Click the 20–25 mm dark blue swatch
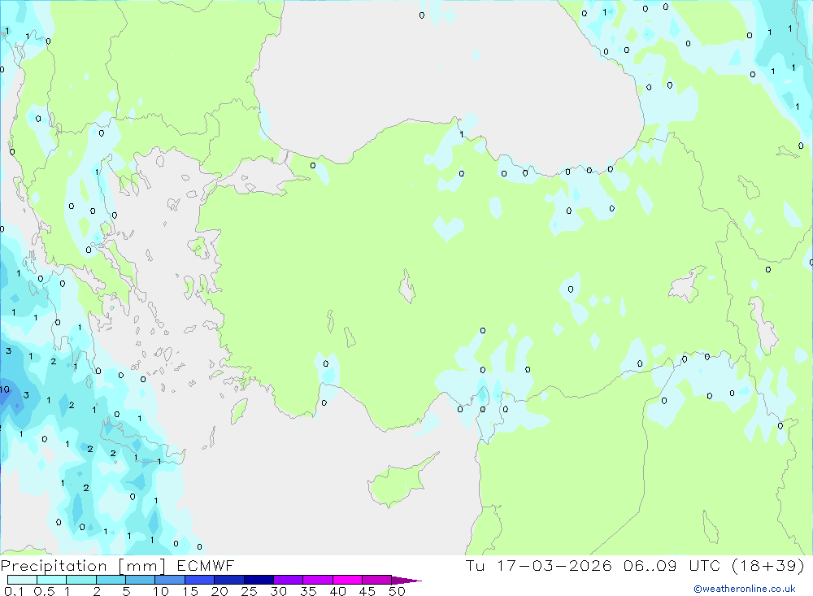813x596 pixels. coord(229,580)
